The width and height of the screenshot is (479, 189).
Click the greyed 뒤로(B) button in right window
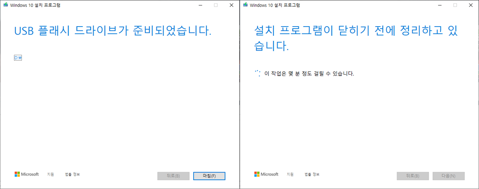click(413, 176)
